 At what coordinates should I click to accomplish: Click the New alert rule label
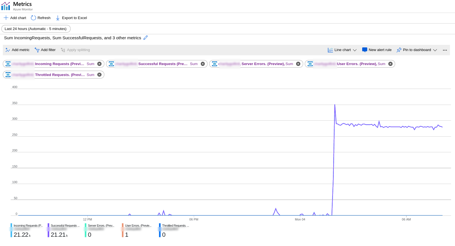tap(380, 50)
